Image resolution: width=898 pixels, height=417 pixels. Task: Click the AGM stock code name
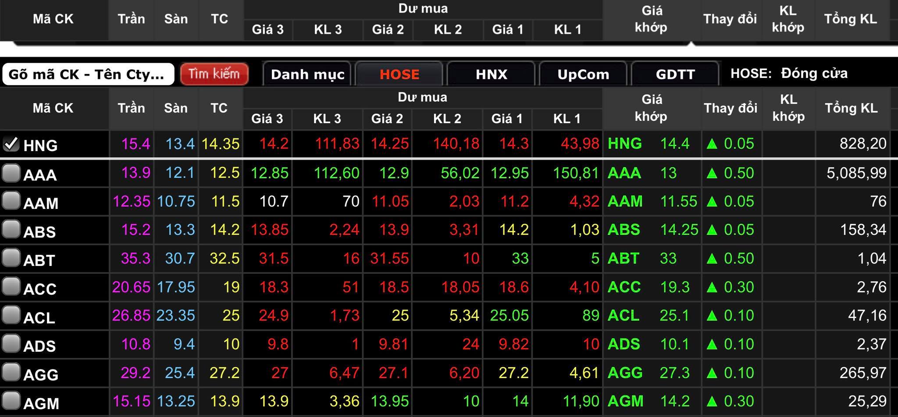point(41,403)
